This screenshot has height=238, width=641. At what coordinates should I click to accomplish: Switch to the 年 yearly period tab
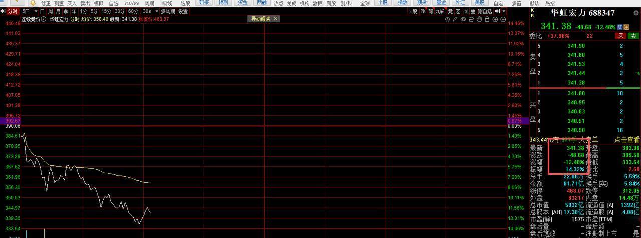[x=74, y=11]
